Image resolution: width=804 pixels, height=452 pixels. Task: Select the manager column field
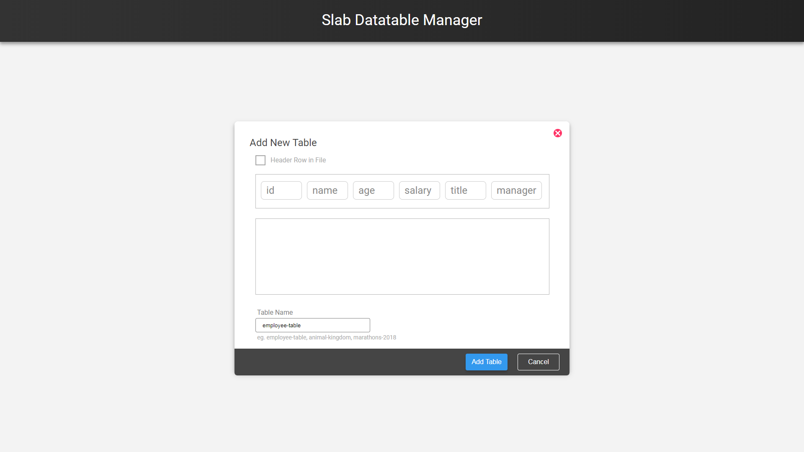point(516,190)
